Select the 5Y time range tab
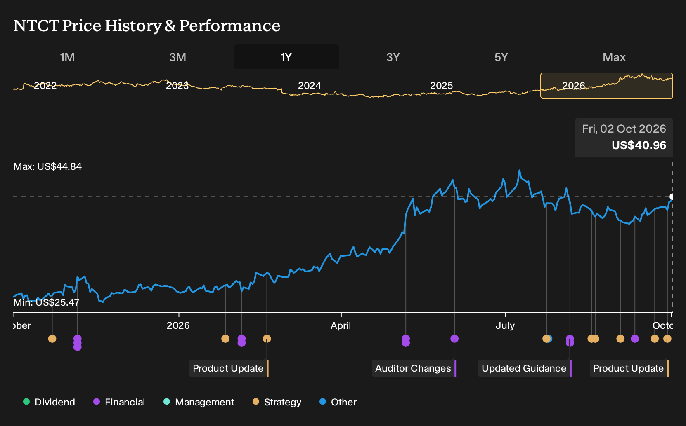Image resolution: width=686 pixels, height=426 pixels. (x=501, y=57)
